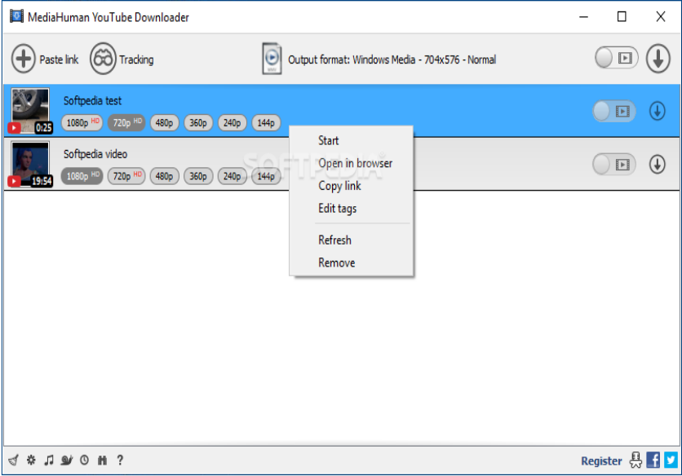Viewport: 682px width, 476px height.
Task: Select 360p for Softpedia video
Action: click(198, 177)
